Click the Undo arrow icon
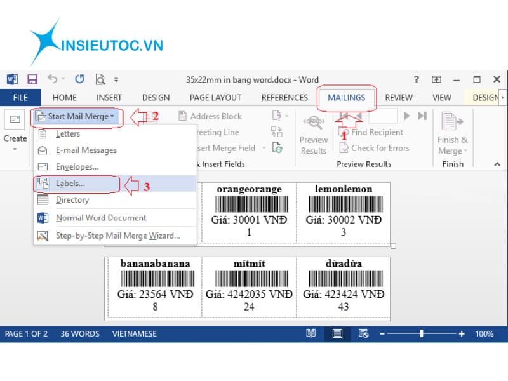 click(x=52, y=79)
